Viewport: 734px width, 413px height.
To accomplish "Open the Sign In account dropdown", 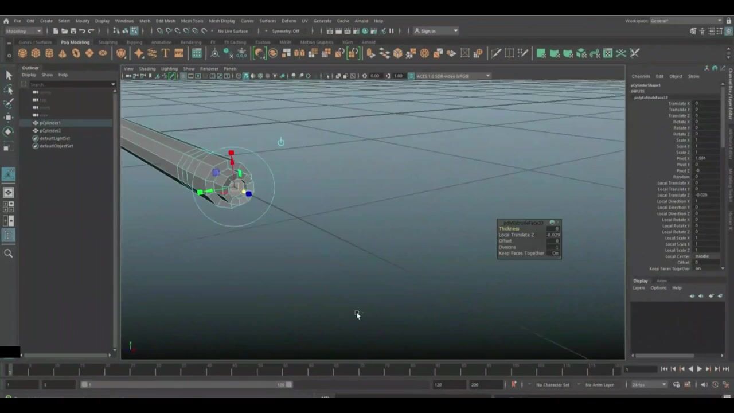I will click(x=436, y=31).
